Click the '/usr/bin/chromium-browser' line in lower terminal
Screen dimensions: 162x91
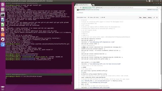coord(24,76)
